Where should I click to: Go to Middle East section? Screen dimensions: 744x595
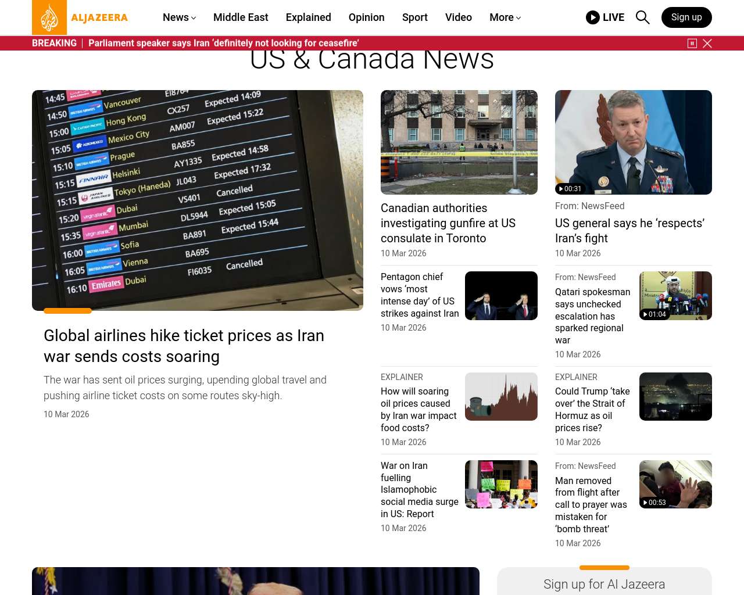[x=241, y=17]
